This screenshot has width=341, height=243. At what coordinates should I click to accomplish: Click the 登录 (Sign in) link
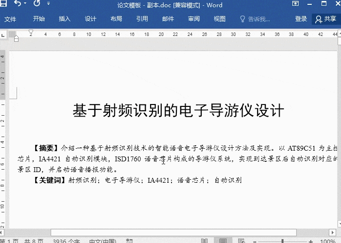point(301,19)
